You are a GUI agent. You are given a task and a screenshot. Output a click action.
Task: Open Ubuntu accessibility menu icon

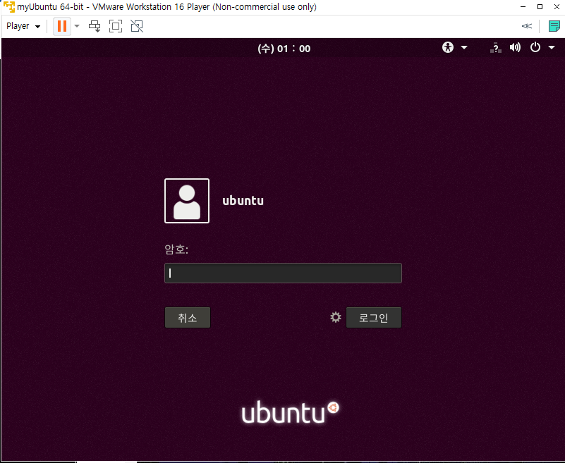(448, 47)
